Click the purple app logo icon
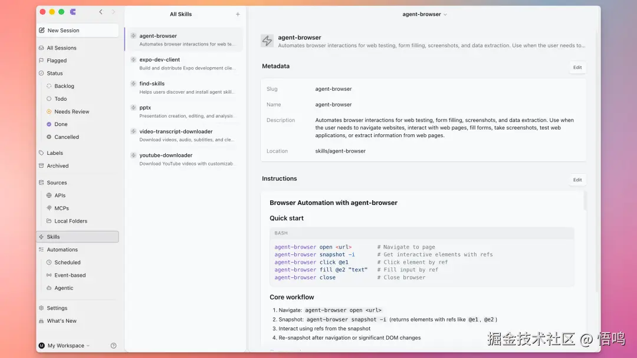Screen dimensions: 637x358 (73, 12)
